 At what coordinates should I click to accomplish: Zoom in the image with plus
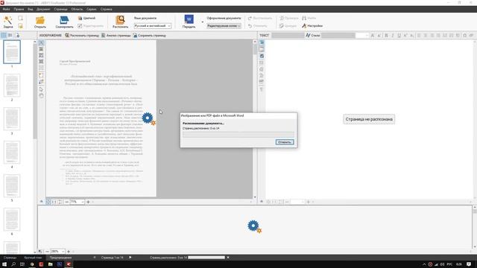coord(88,202)
